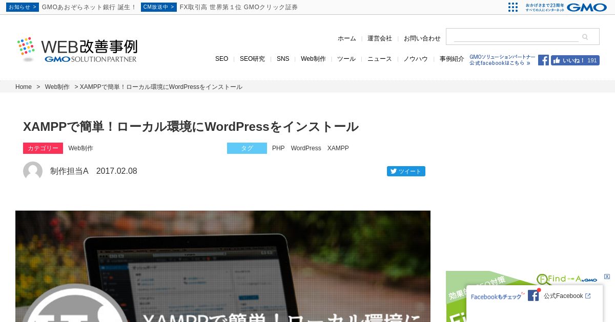Open the external link icon beside 公式Facebook
615x322 pixels.
click(x=588, y=296)
